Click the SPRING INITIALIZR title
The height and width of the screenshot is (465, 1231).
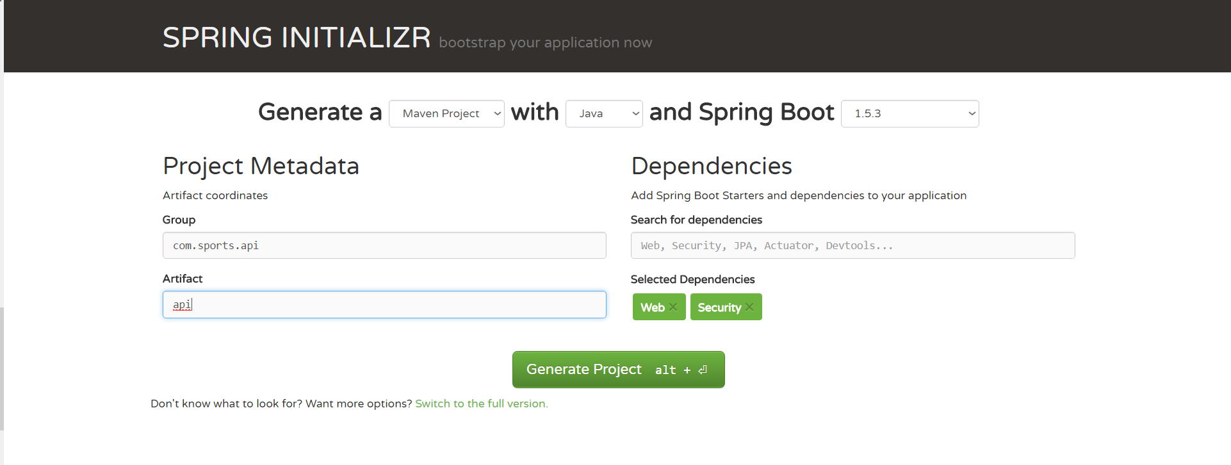(297, 37)
